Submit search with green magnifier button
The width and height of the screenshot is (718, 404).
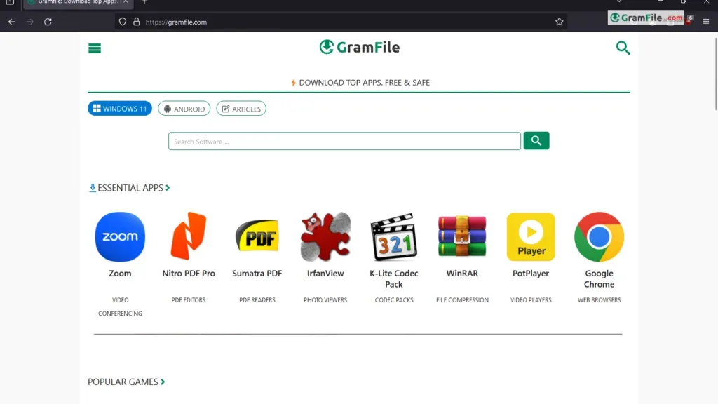[536, 141]
